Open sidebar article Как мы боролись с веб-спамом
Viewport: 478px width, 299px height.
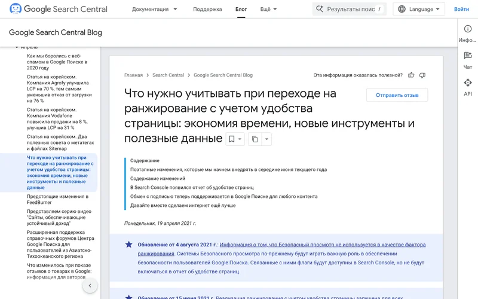coord(57,62)
